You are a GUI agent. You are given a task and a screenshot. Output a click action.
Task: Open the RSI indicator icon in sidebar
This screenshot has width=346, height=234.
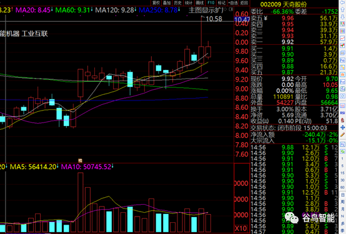point(342,113)
